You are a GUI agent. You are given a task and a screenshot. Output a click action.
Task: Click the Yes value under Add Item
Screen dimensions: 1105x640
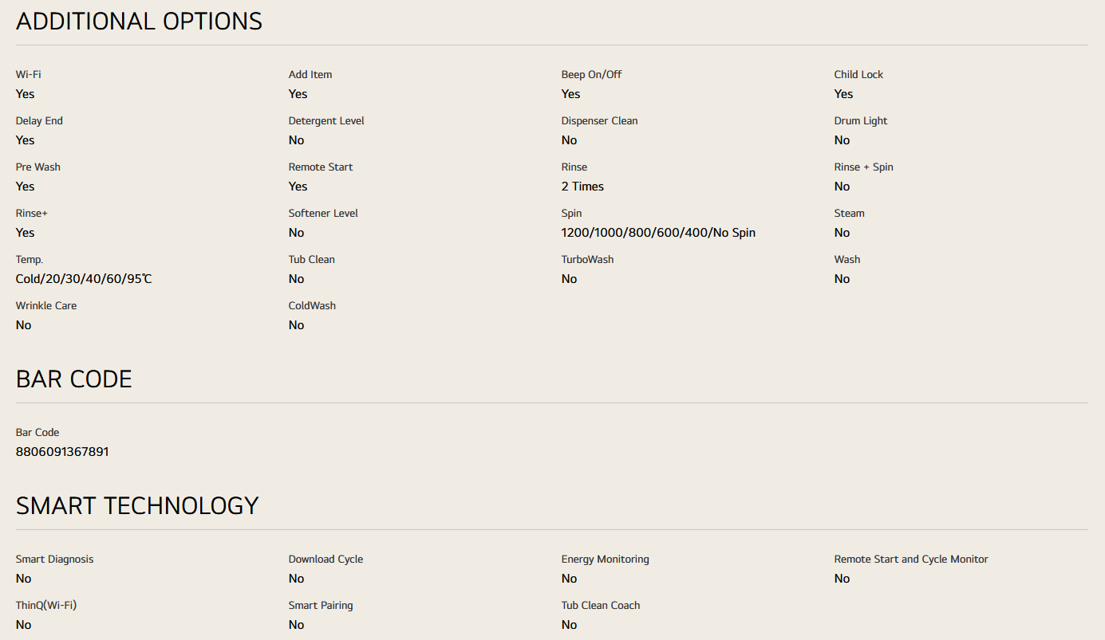coord(298,94)
